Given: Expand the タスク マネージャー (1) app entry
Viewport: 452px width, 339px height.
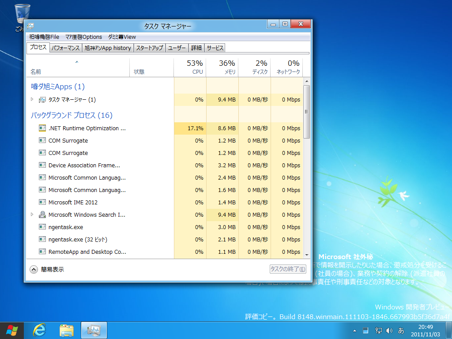Looking at the screenshot, I should tap(32, 100).
